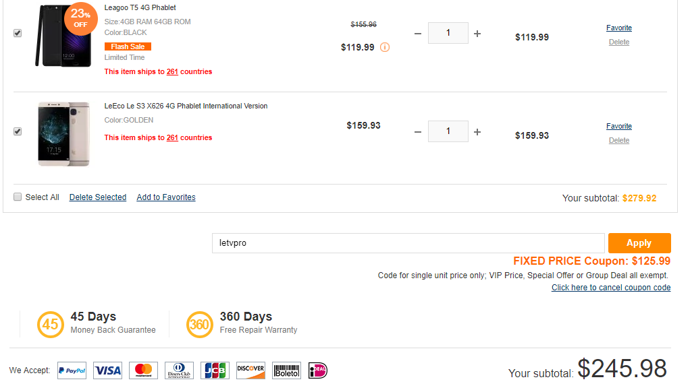The image size is (690, 390).
Task: Tick the Select All checkbox
Action: click(x=18, y=197)
